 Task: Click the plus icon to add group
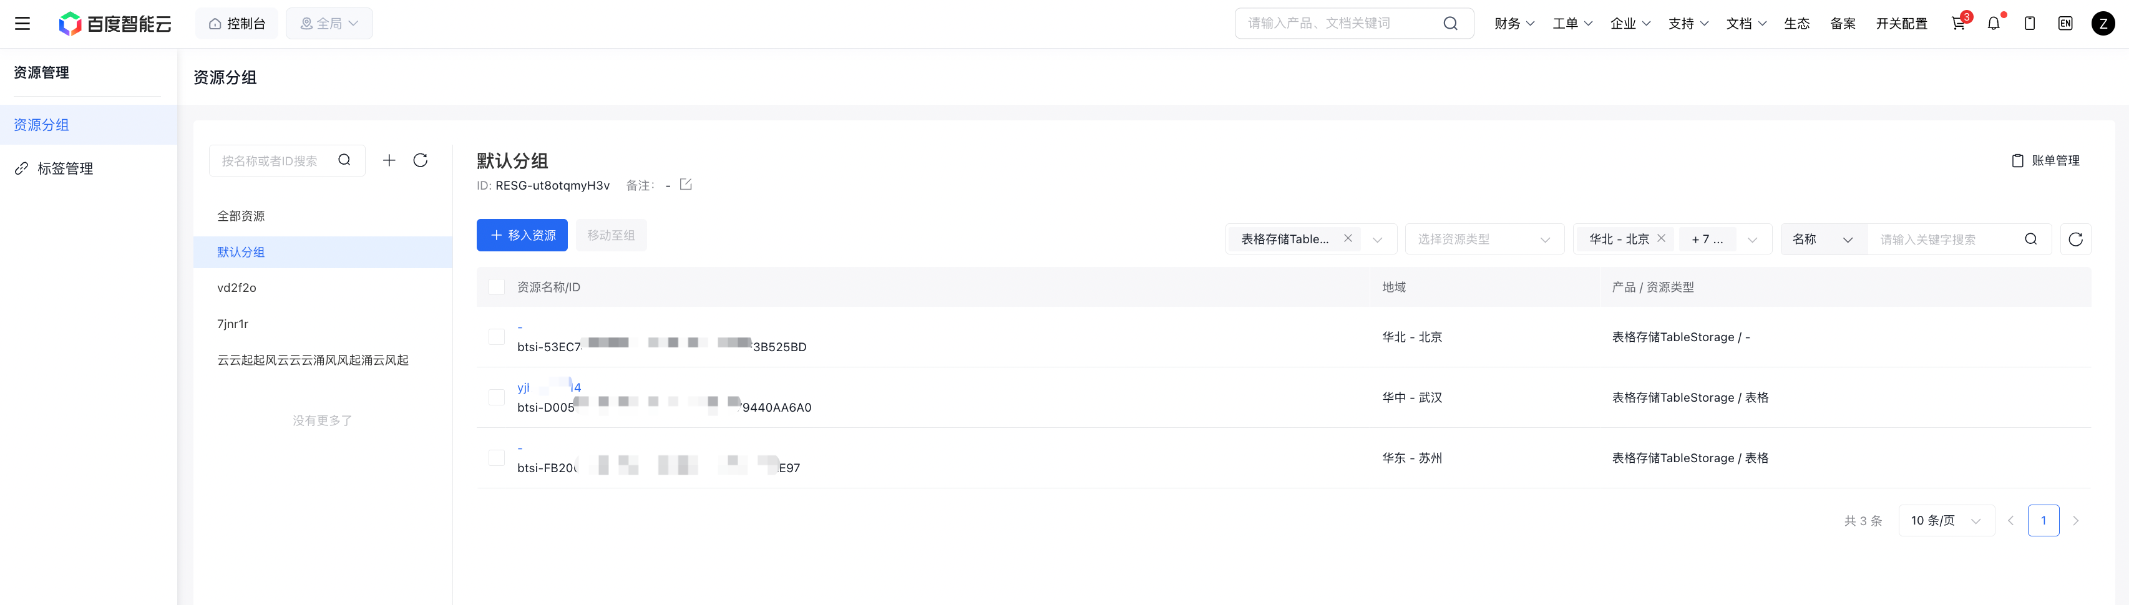389,160
